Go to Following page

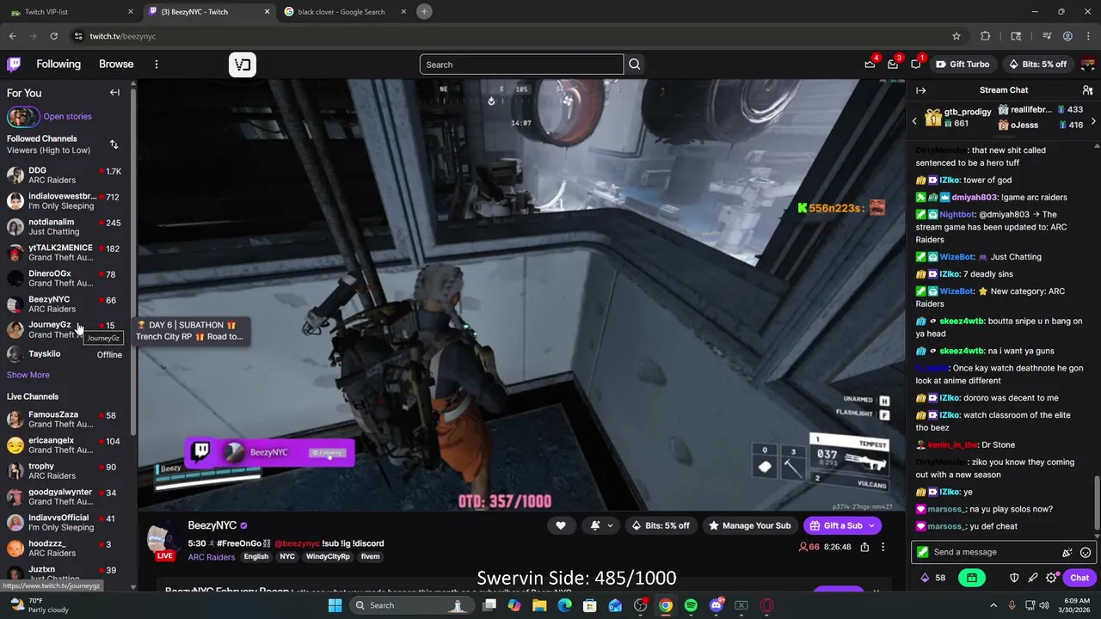pyautogui.click(x=58, y=64)
